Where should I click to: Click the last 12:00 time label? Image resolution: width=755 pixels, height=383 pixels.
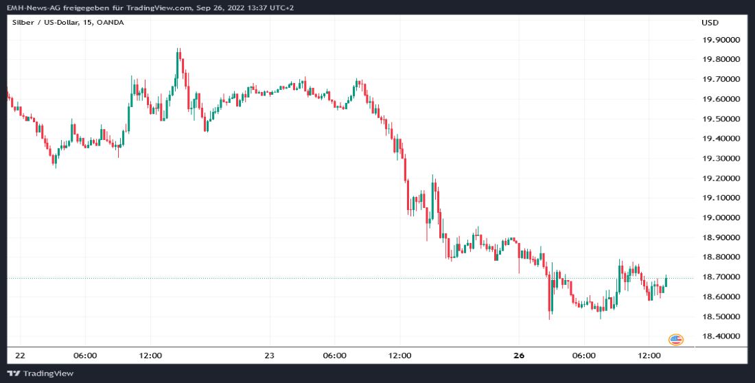pos(649,356)
